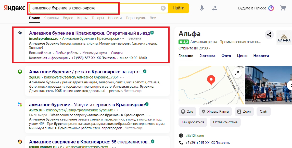Click the 'Как добраться' button
This screenshot has height=148, width=292.
pos(193,122)
